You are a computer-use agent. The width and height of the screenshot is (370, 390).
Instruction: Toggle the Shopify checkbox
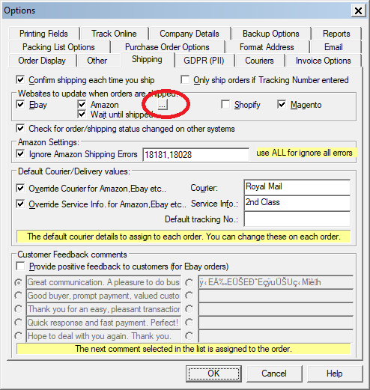click(225, 105)
